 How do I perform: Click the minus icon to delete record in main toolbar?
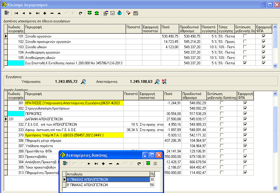[52, 13]
